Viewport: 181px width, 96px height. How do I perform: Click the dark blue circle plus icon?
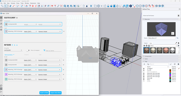[131, 6]
